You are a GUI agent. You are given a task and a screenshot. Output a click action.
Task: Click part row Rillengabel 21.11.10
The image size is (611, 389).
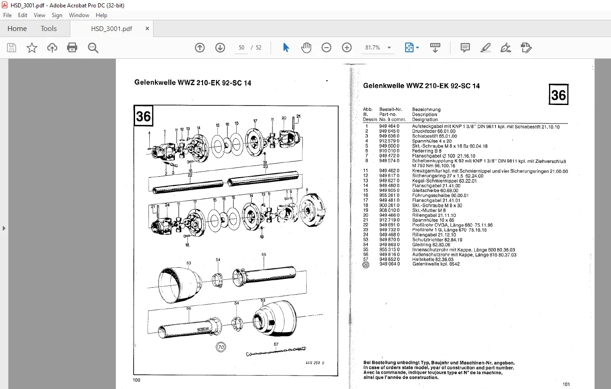(410, 215)
